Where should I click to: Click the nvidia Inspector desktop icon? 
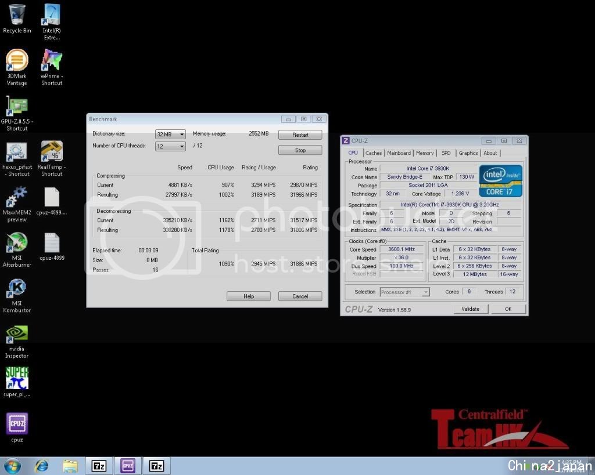17,341
